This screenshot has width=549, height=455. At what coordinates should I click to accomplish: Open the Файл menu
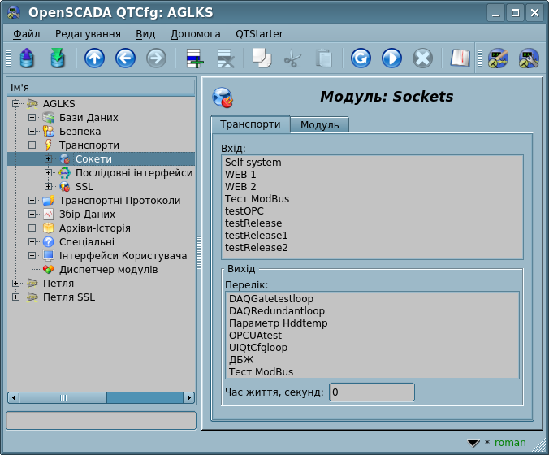tap(27, 34)
